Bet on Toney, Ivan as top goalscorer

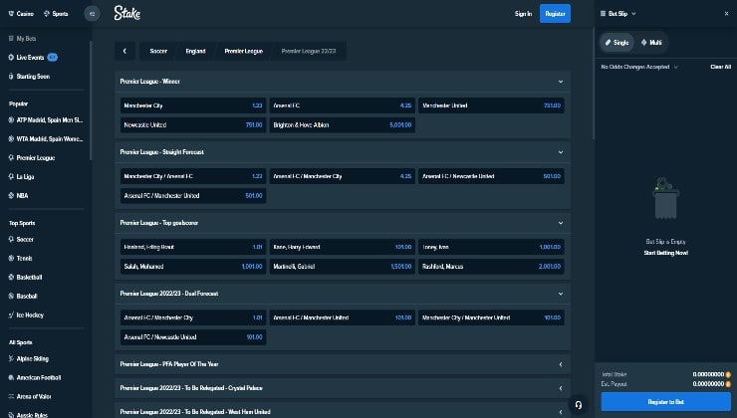pyautogui.click(x=491, y=247)
